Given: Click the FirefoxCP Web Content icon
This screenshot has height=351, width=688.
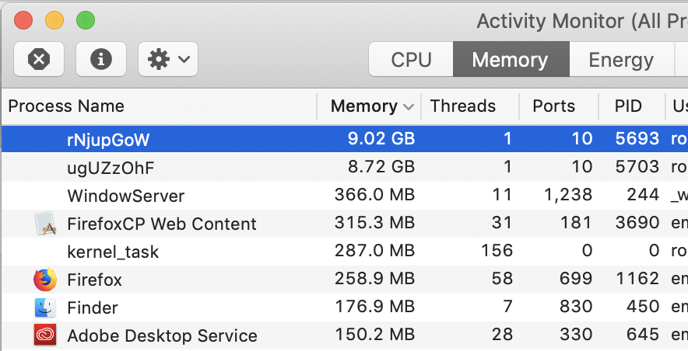Looking at the screenshot, I should point(45,224).
